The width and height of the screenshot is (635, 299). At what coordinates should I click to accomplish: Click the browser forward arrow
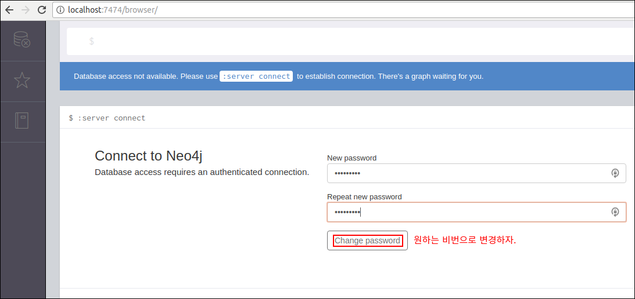click(x=25, y=10)
